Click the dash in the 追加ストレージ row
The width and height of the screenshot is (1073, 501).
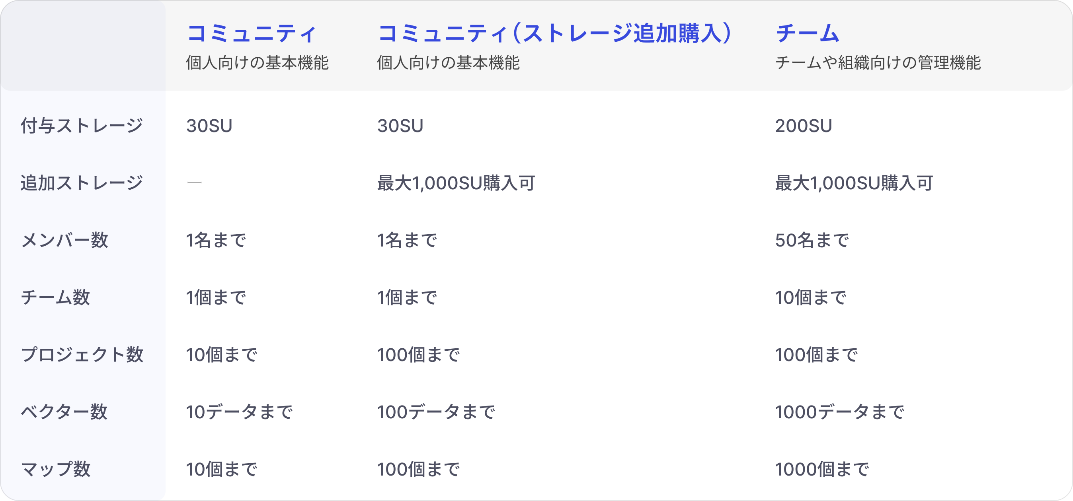(194, 182)
